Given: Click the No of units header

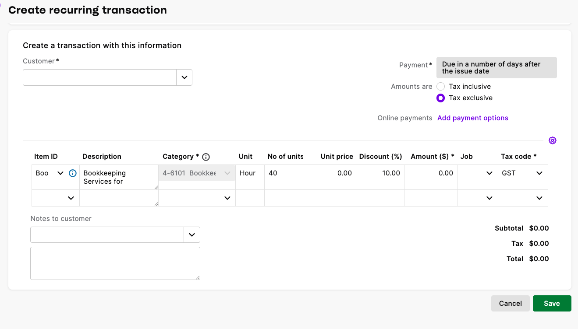Looking at the screenshot, I should pos(286,157).
